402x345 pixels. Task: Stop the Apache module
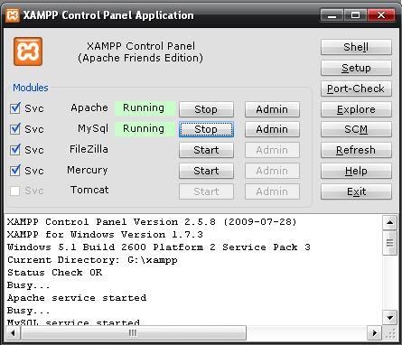coord(206,109)
